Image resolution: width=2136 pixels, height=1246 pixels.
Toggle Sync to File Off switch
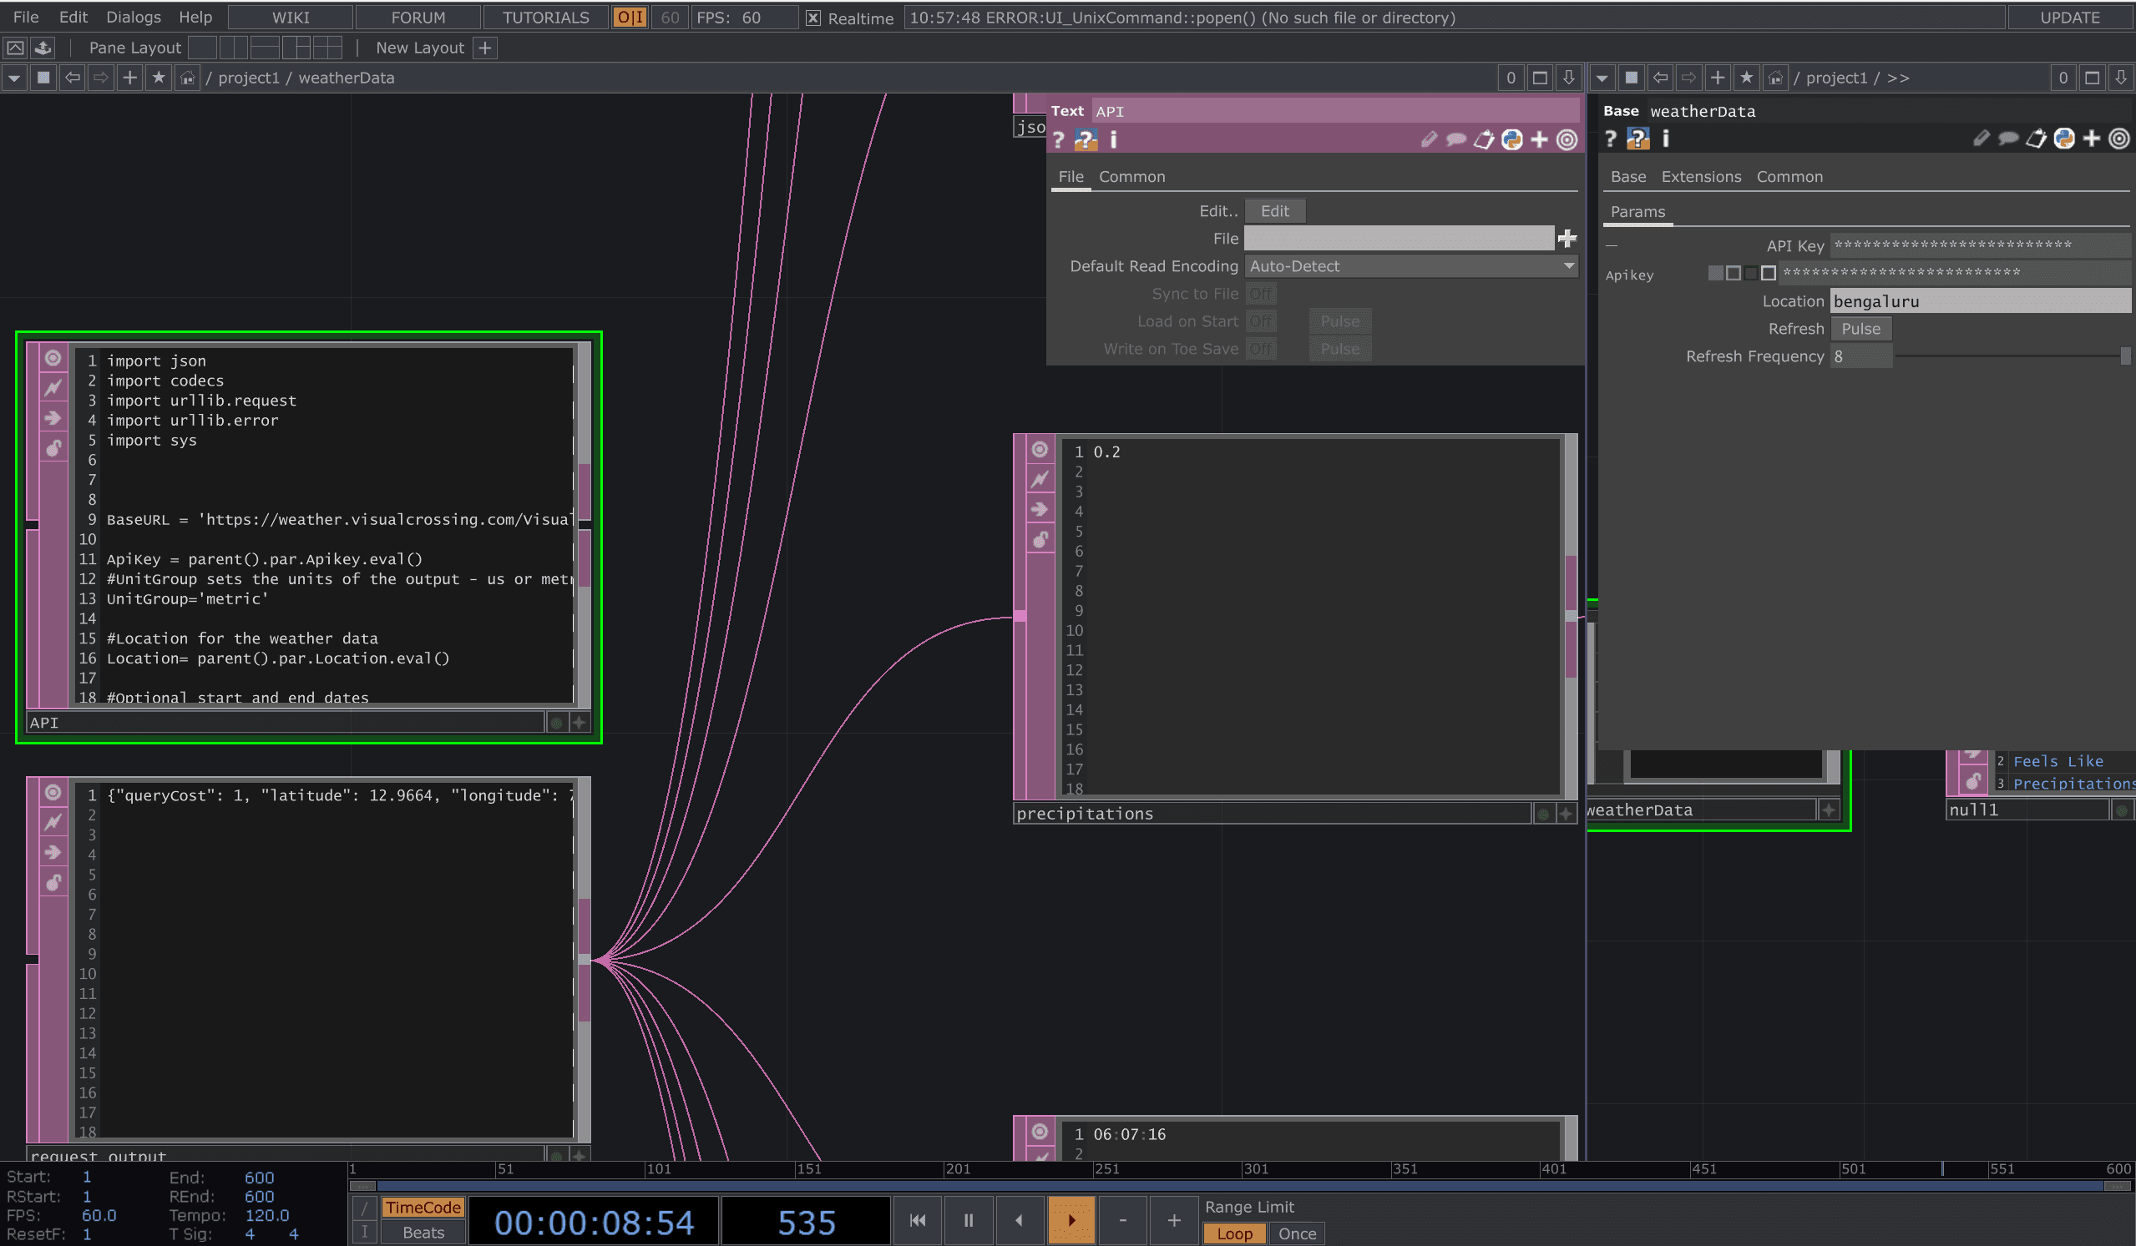pyautogui.click(x=1261, y=294)
